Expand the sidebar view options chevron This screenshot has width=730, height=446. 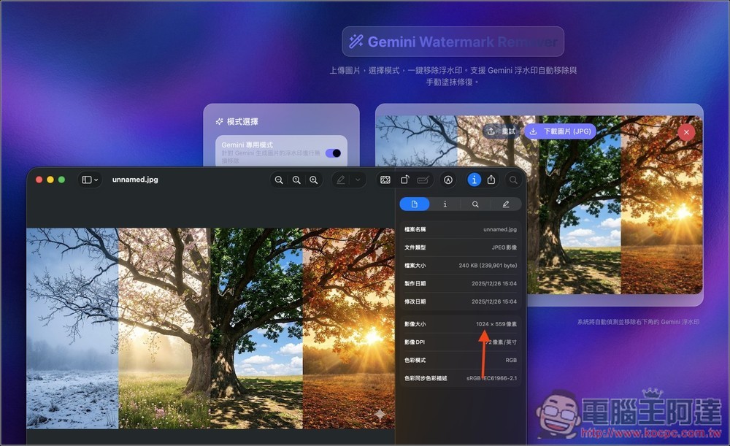(96, 180)
